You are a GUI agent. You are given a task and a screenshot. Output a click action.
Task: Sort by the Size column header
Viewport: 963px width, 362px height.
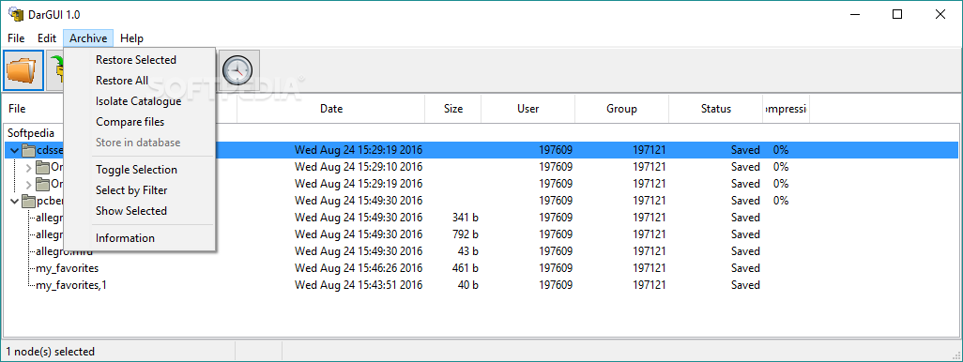[x=453, y=109]
